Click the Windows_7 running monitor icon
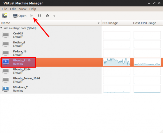 [6, 89]
